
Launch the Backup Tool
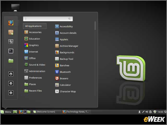(64, 59)
